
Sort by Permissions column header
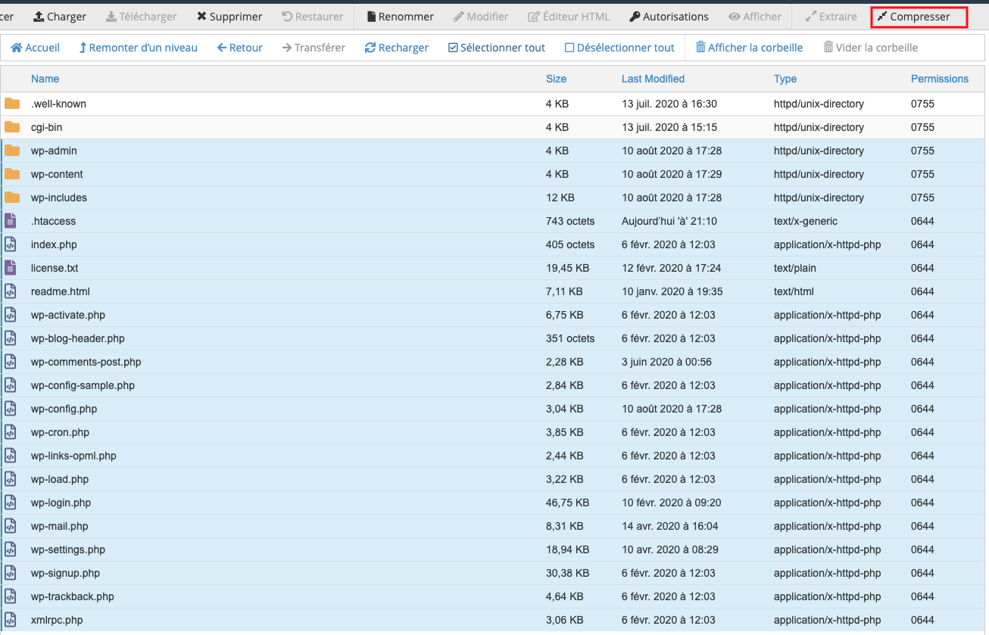point(940,79)
